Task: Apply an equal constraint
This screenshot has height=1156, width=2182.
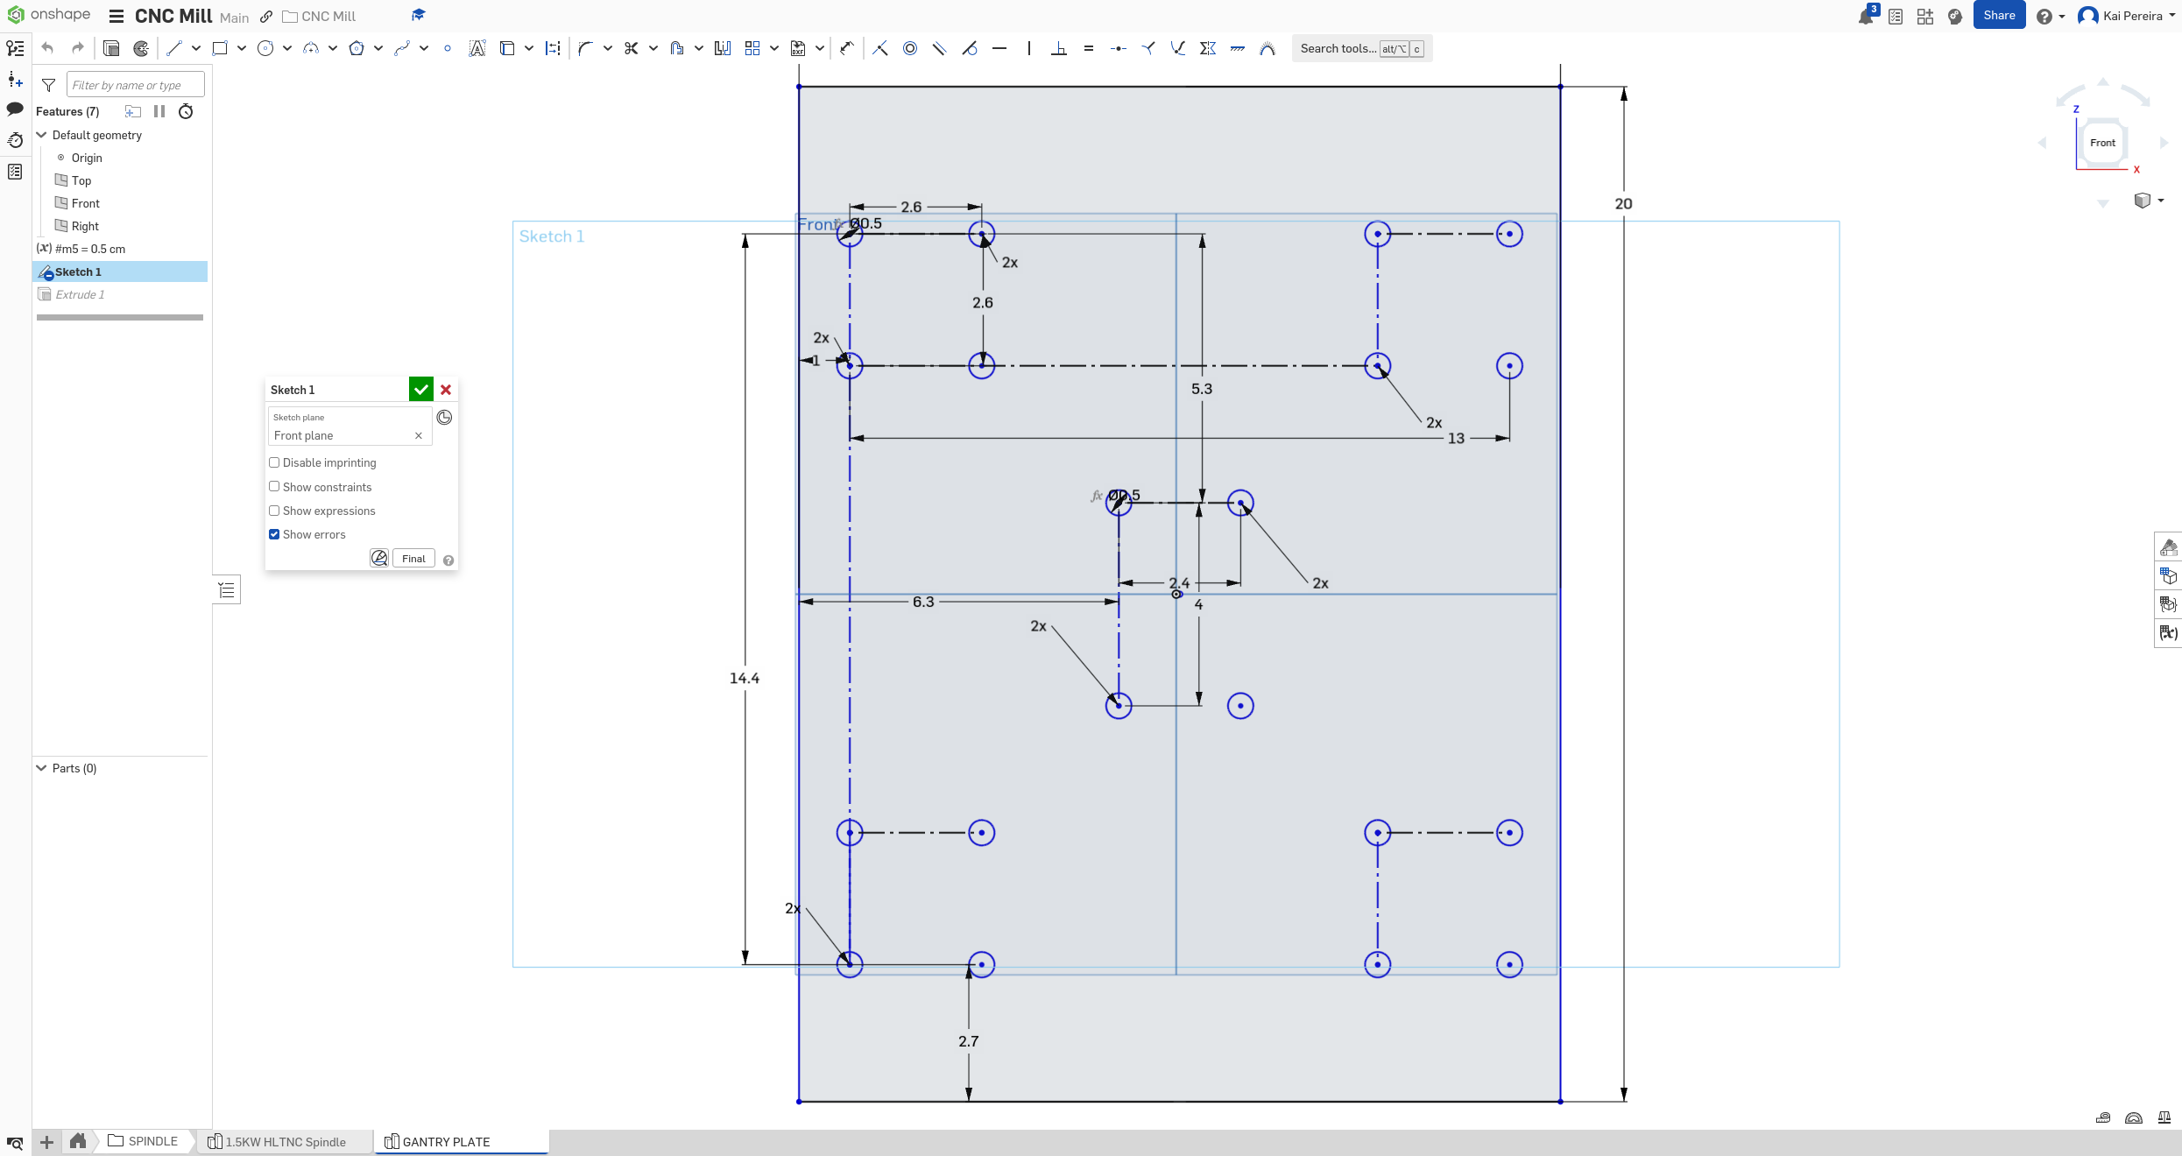Action: tap(1089, 48)
